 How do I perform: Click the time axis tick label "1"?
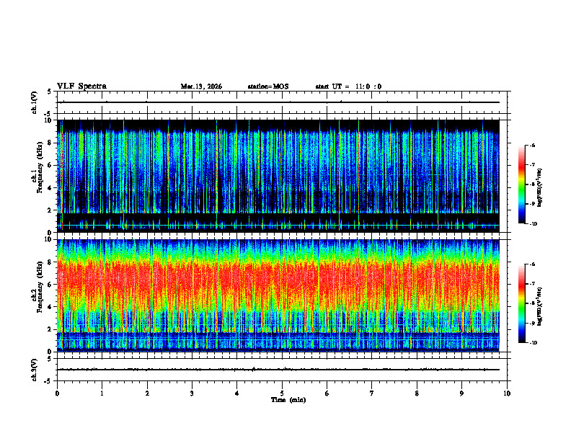pos(102,393)
